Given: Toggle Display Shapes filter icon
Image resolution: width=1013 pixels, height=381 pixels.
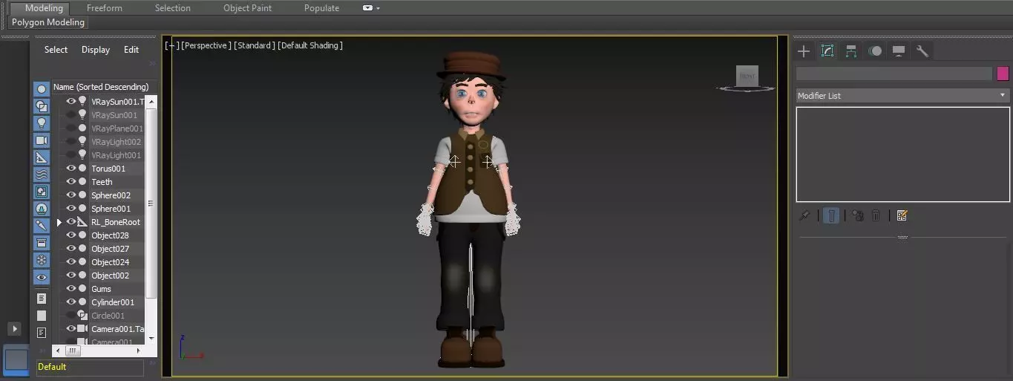Looking at the screenshot, I should [x=42, y=106].
